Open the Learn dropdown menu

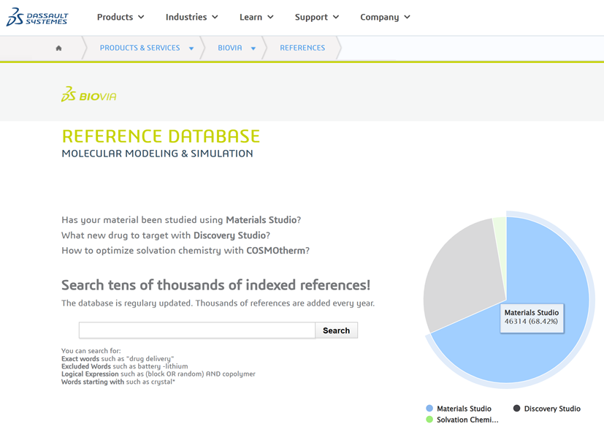pyautogui.click(x=256, y=17)
